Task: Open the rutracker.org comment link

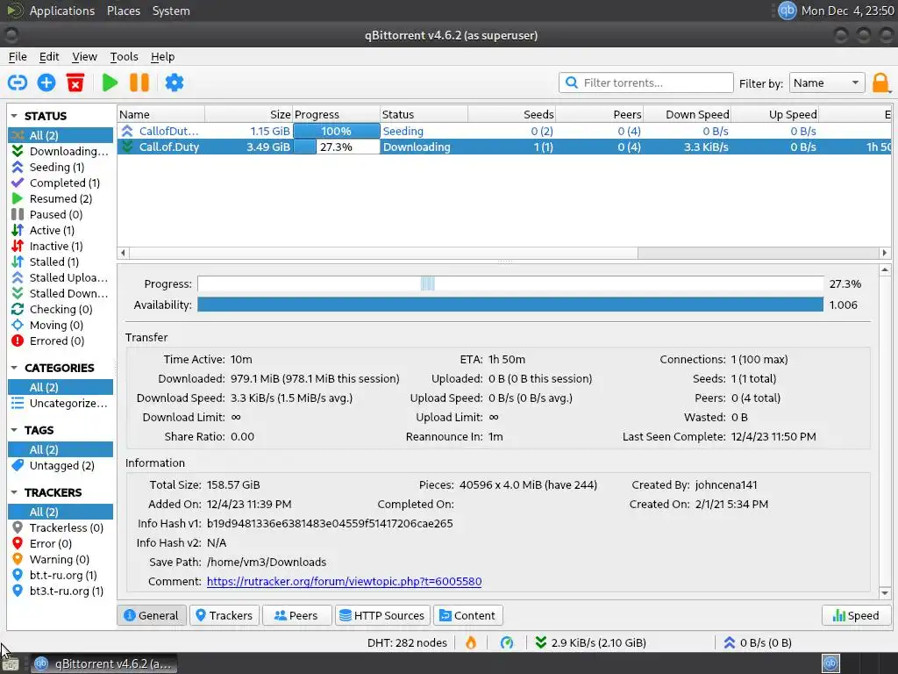Action: click(344, 581)
